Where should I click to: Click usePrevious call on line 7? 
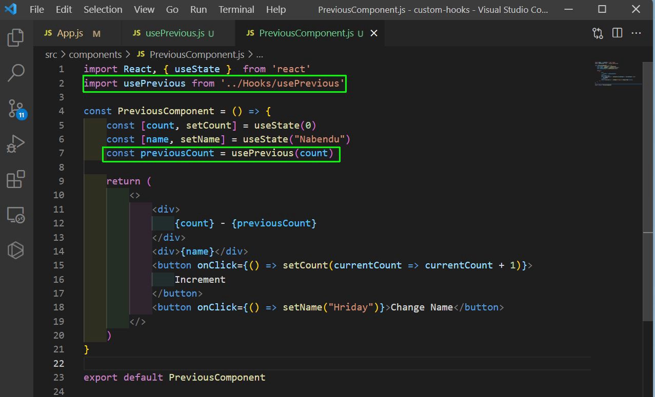263,153
